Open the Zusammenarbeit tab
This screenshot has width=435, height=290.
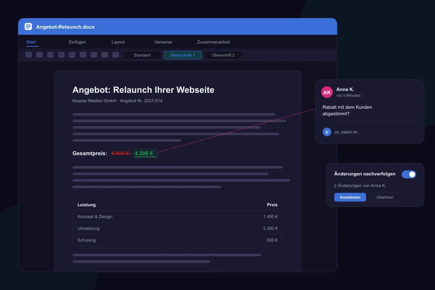tap(214, 42)
